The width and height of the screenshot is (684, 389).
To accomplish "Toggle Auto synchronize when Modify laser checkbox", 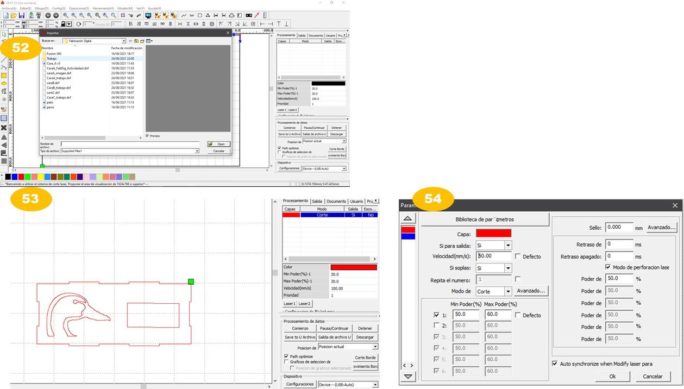I will coord(555,363).
